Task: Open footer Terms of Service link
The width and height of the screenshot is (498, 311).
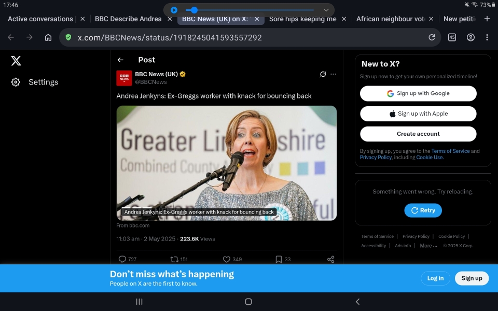Action: 377,236
